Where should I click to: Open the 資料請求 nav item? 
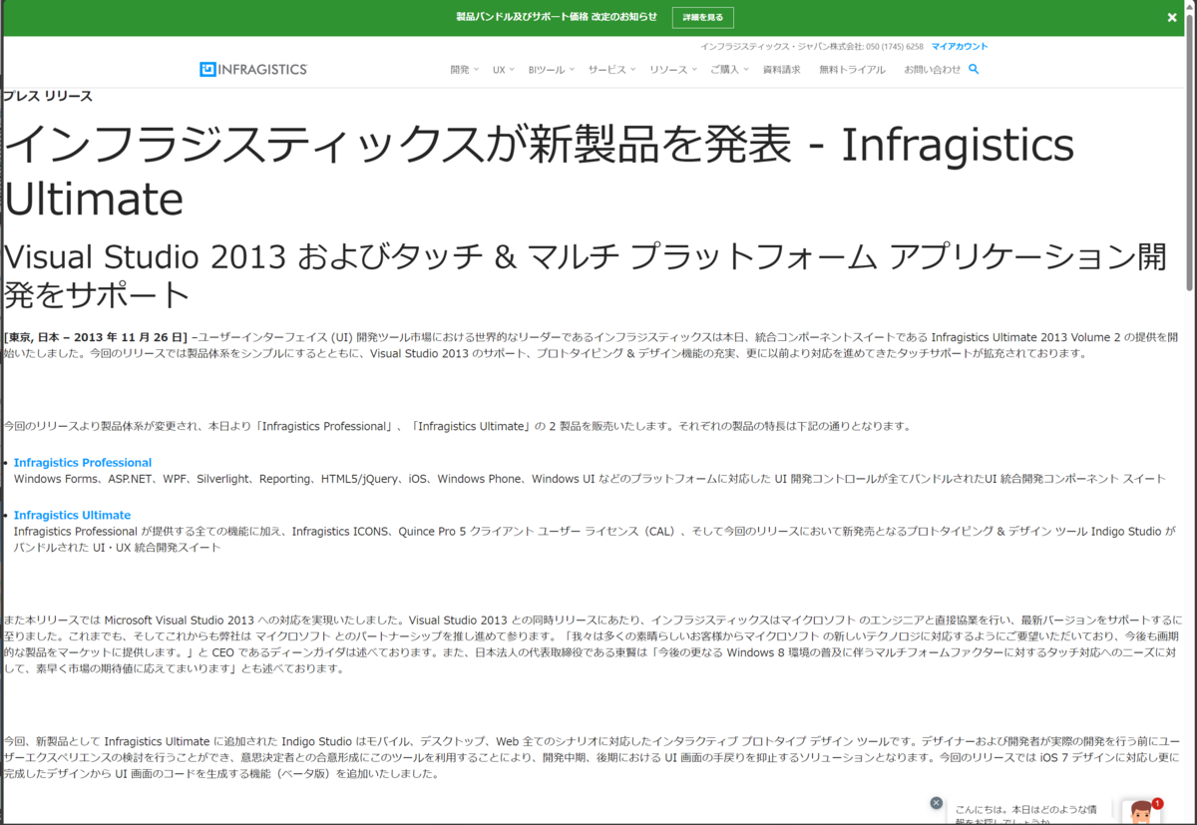click(781, 70)
